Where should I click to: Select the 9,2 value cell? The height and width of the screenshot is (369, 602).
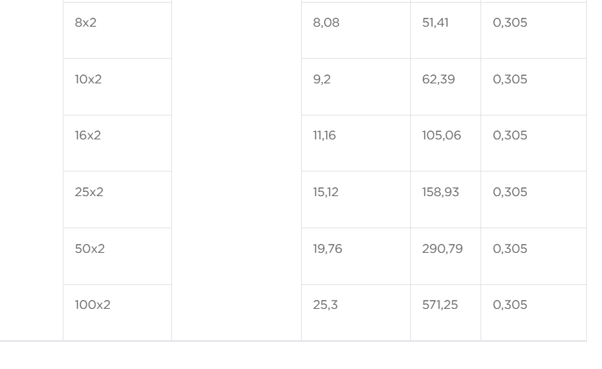[x=322, y=79]
